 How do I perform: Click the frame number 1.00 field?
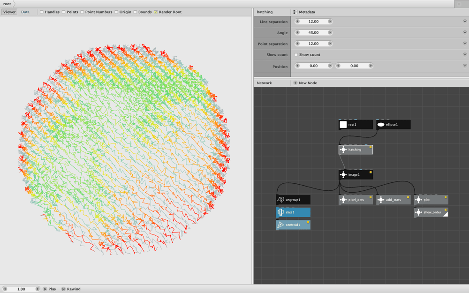tap(21, 289)
